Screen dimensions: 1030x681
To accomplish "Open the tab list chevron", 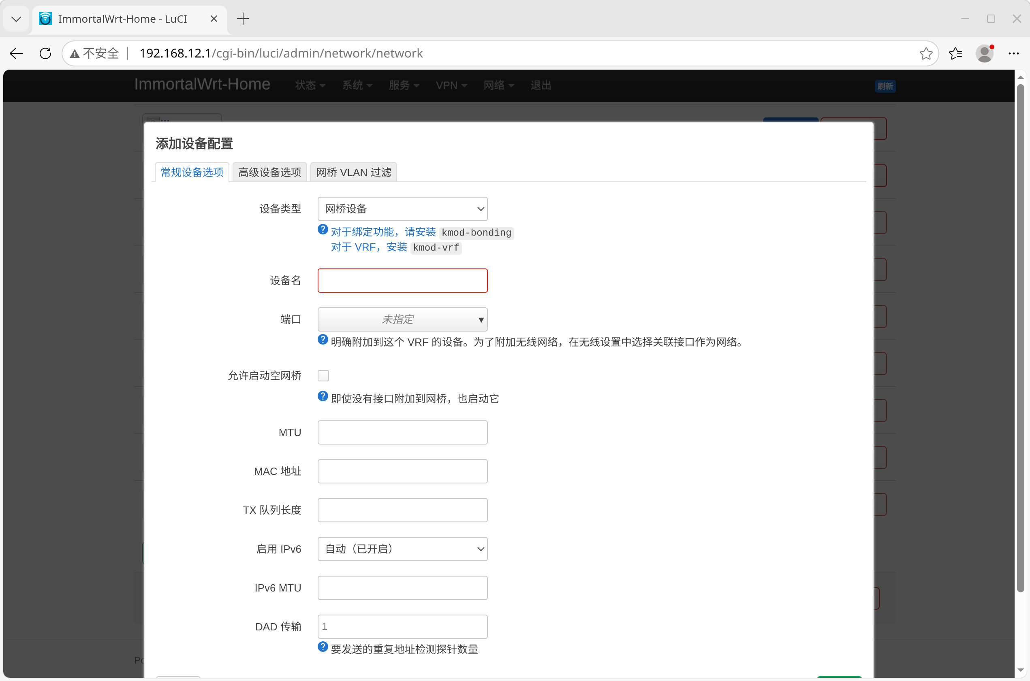I will tap(16, 19).
